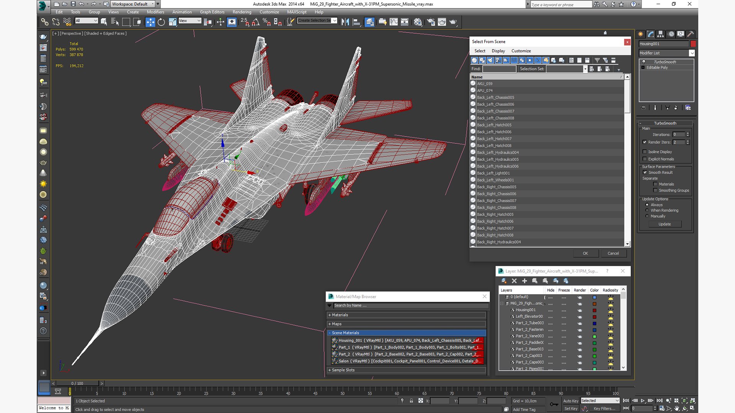This screenshot has width=735, height=413.
Task: Click the Unlink Selection tool
Action: pos(56,22)
